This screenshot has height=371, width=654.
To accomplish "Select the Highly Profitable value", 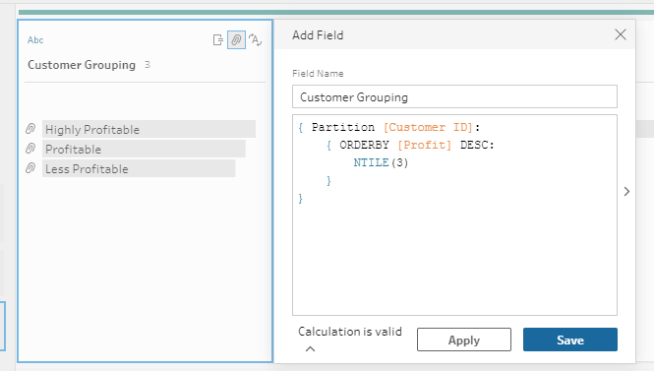I will click(x=149, y=129).
